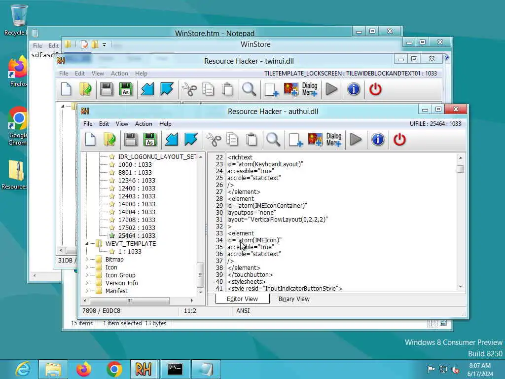
Task: Click Save icon in authui.dll toolbar
Action: pyautogui.click(x=130, y=140)
